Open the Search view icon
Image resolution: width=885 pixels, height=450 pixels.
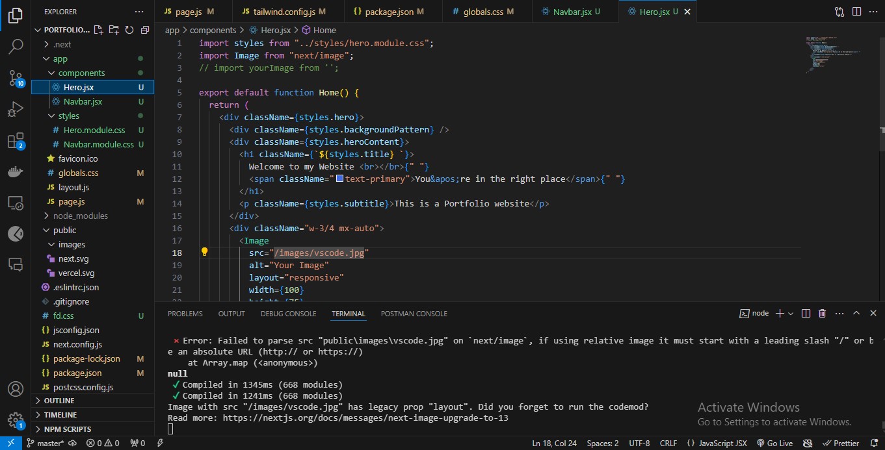(x=16, y=47)
